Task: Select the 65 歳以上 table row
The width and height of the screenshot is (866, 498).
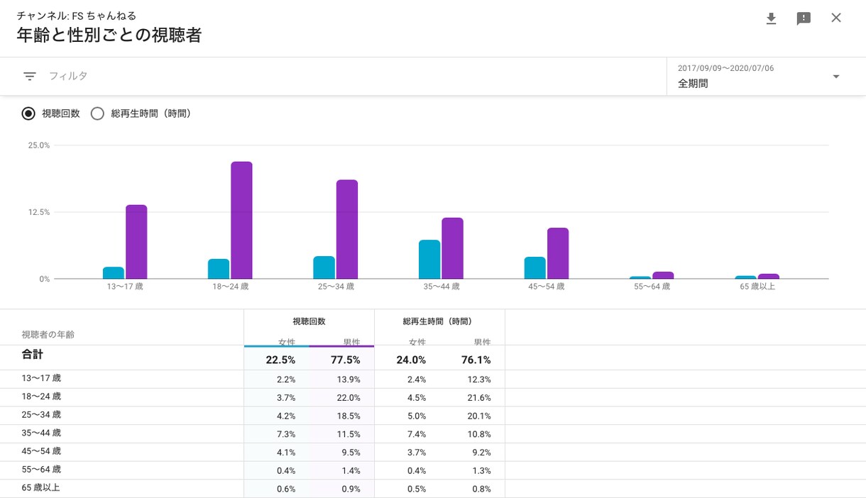Action: pos(433,488)
